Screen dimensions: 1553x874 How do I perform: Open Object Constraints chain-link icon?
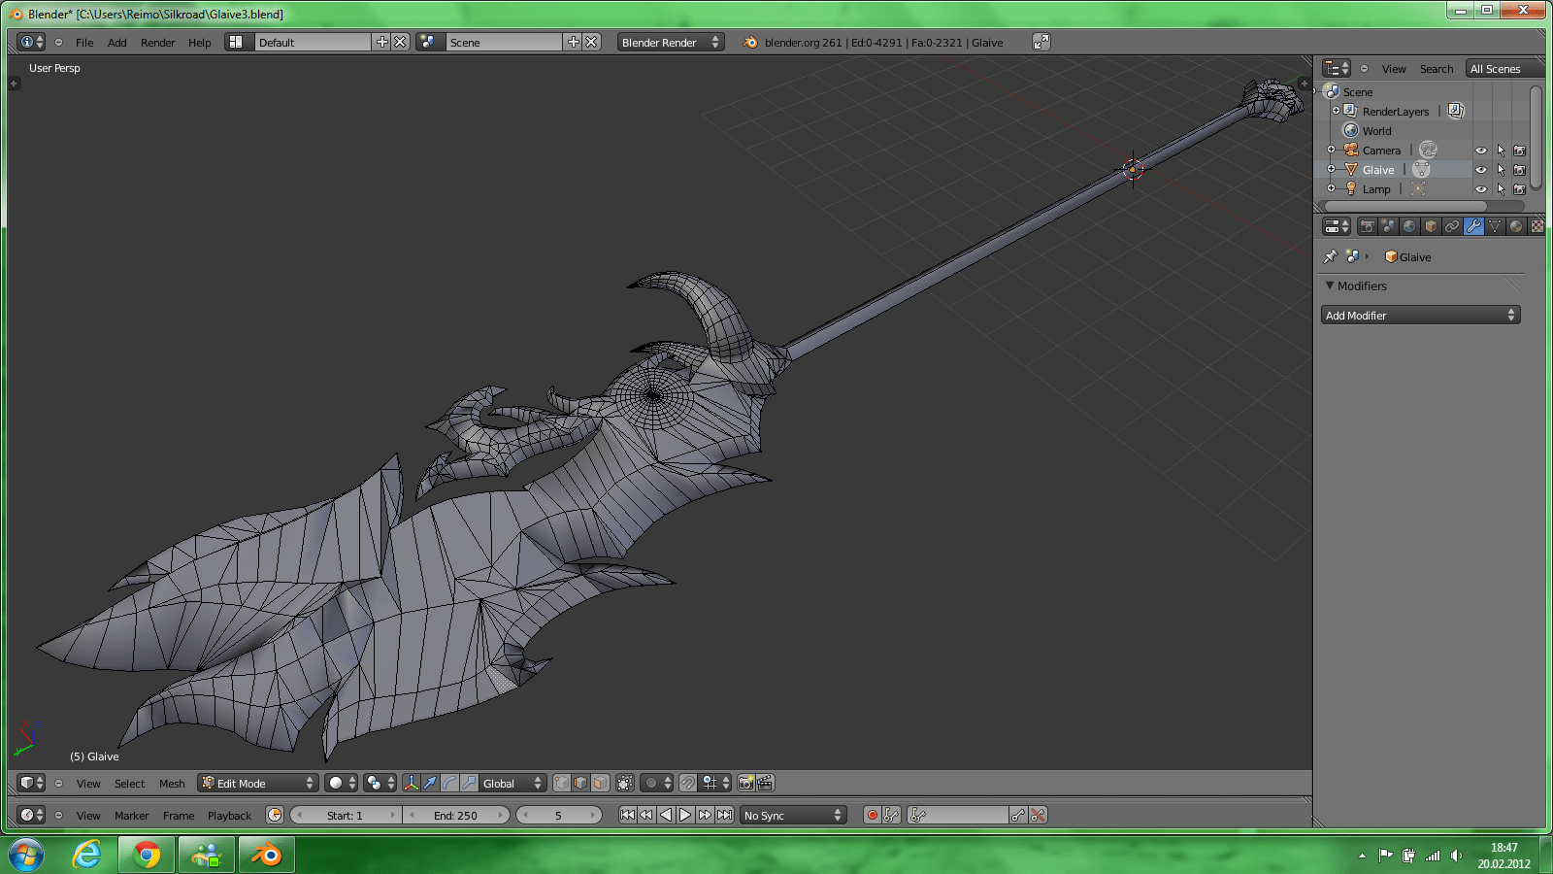pos(1452,226)
